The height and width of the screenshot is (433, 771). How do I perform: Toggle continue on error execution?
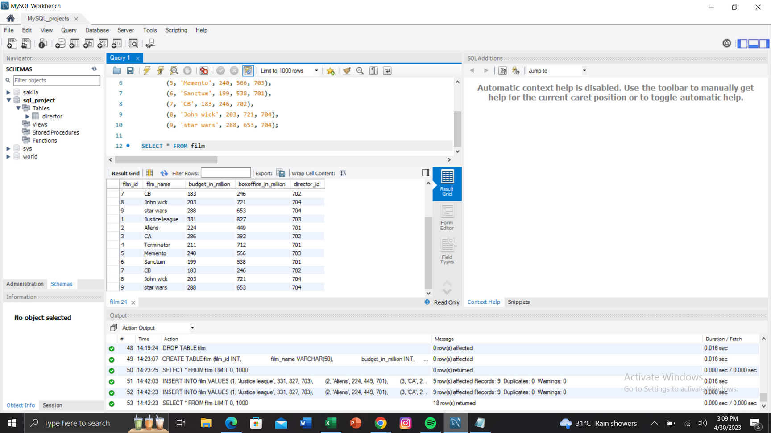coord(204,71)
